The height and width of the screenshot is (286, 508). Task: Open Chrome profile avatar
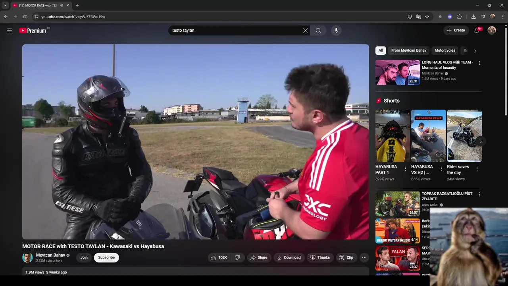click(493, 17)
